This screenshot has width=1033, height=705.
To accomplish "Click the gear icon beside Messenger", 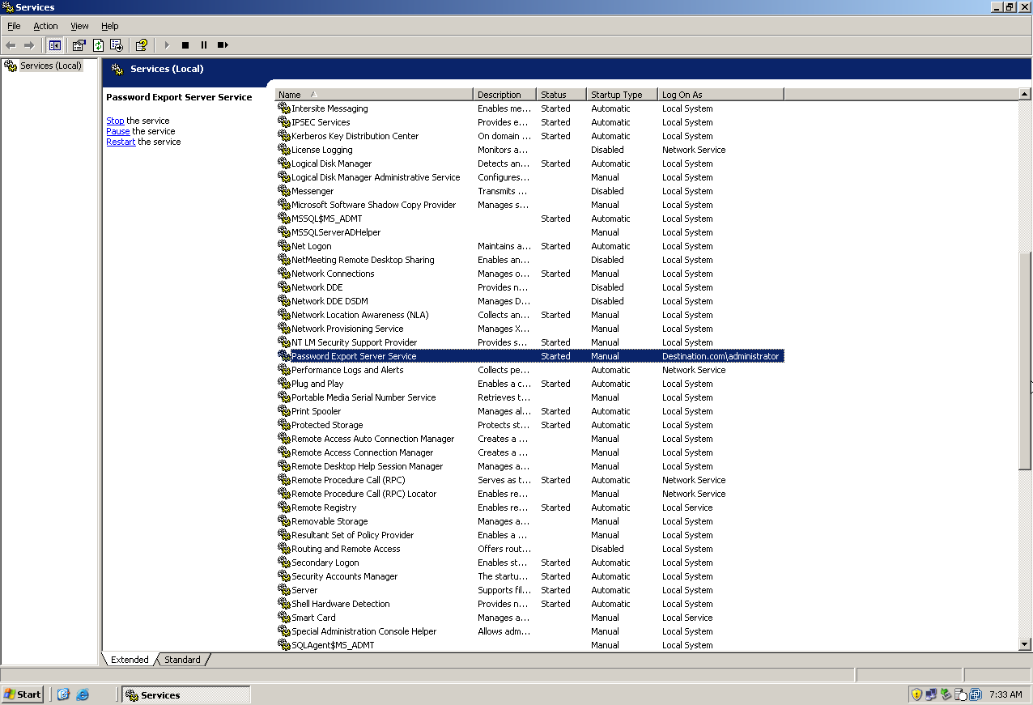I will (x=283, y=191).
